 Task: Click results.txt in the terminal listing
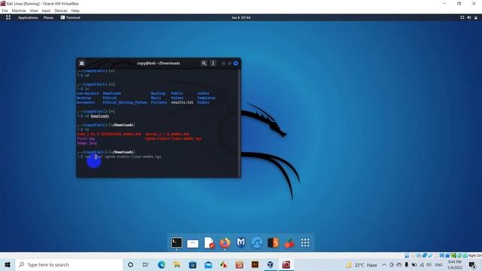pos(182,102)
